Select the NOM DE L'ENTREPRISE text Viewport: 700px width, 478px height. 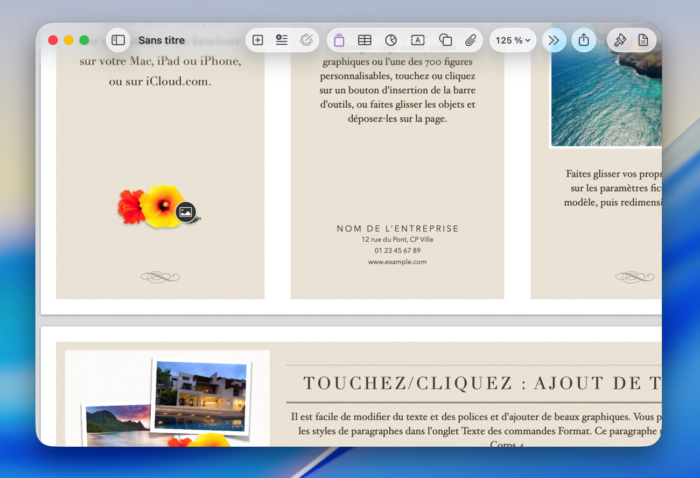pos(398,229)
